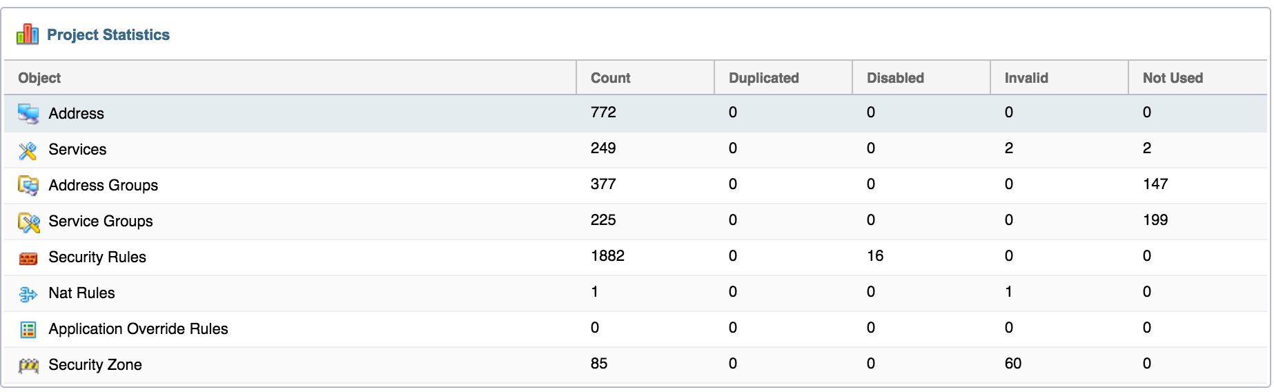Click the Security Zone barrier icon
This screenshot has height=392, width=1274.
(28, 366)
